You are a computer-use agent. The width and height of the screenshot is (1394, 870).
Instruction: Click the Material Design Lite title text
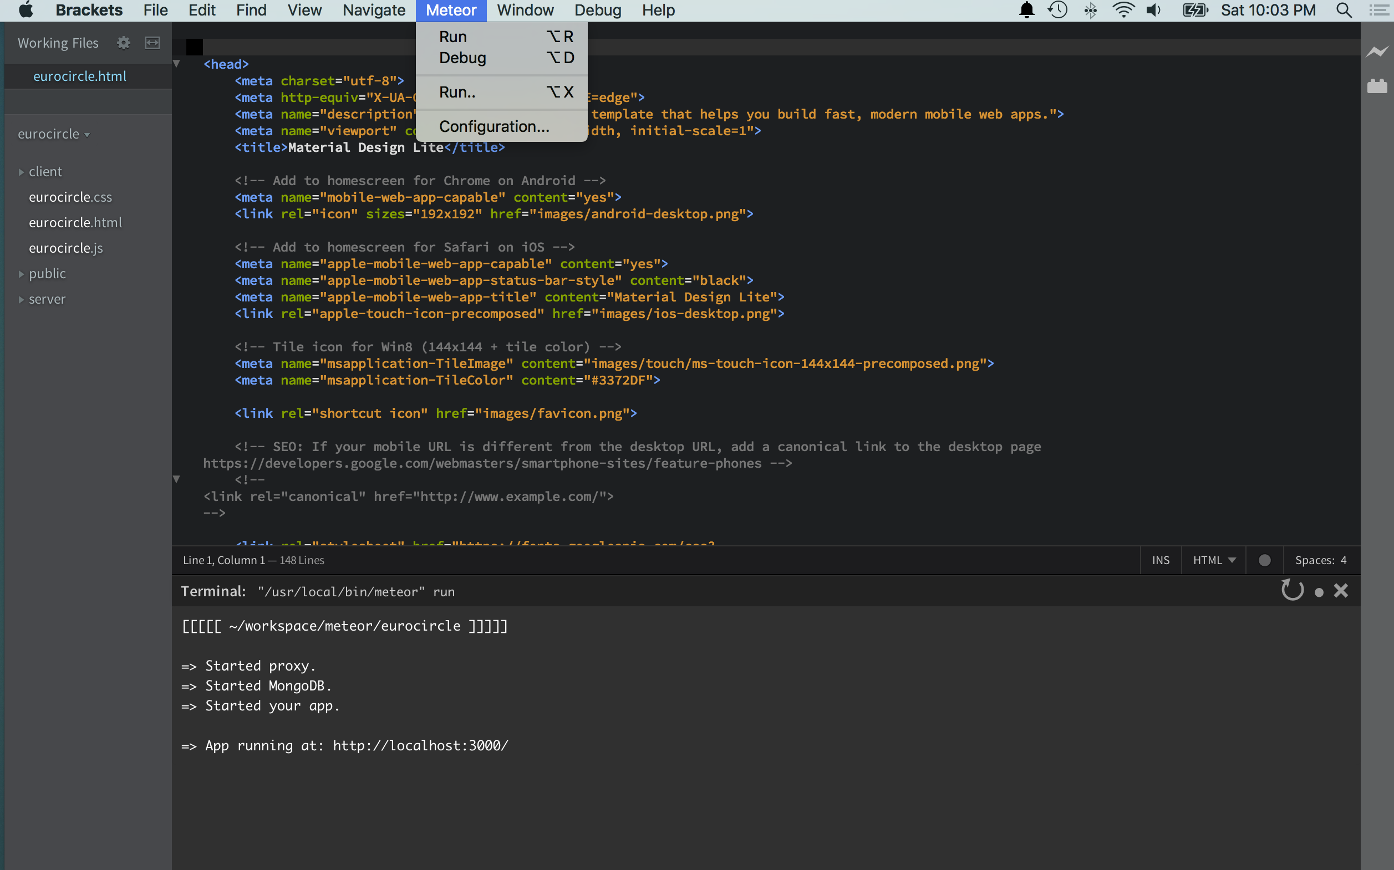(365, 147)
